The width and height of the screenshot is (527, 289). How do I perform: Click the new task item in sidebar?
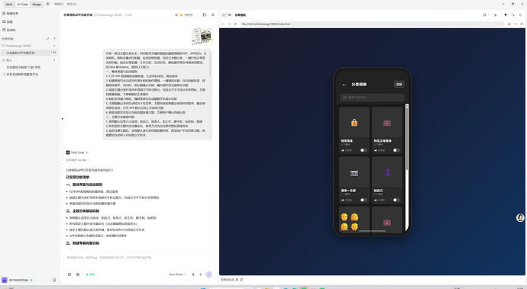click(x=11, y=14)
